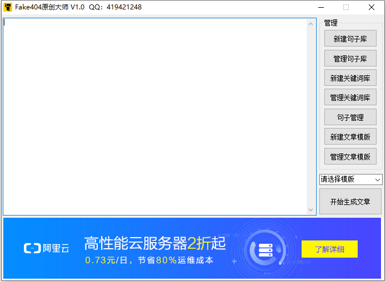386x282 pixels.
Task: Open 管理关键词库 keyword library manager
Action: coord(350,97)
